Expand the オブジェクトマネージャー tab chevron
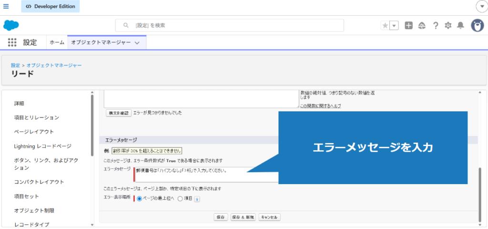The width and height of the screenshot is (488, 229). (x=137, y=43)
